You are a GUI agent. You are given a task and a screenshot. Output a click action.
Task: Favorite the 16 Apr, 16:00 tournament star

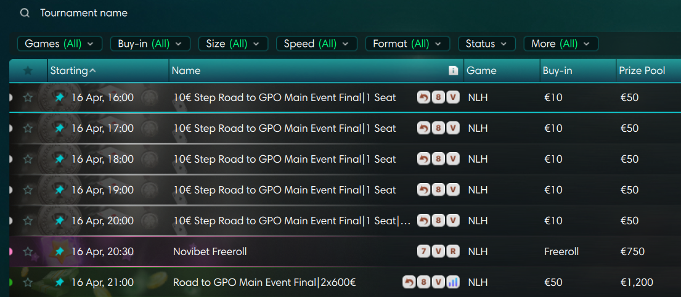click(x=28, y=97)
